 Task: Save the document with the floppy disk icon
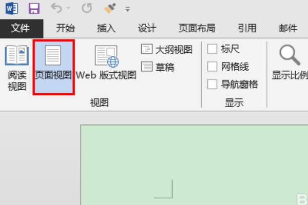34,8
